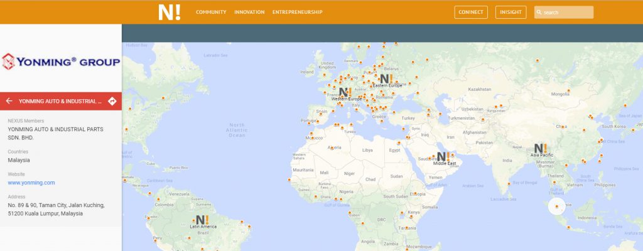Click the INSIGHT button
Viewport: 643px width, 251px height.
(x=511, y=13)
